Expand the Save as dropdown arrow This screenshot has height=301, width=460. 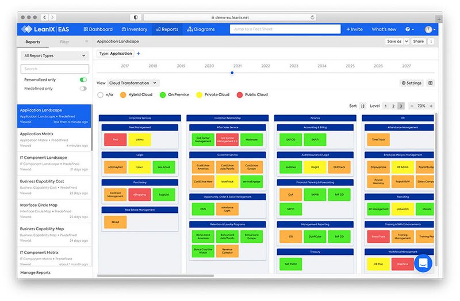coord(407,41)
